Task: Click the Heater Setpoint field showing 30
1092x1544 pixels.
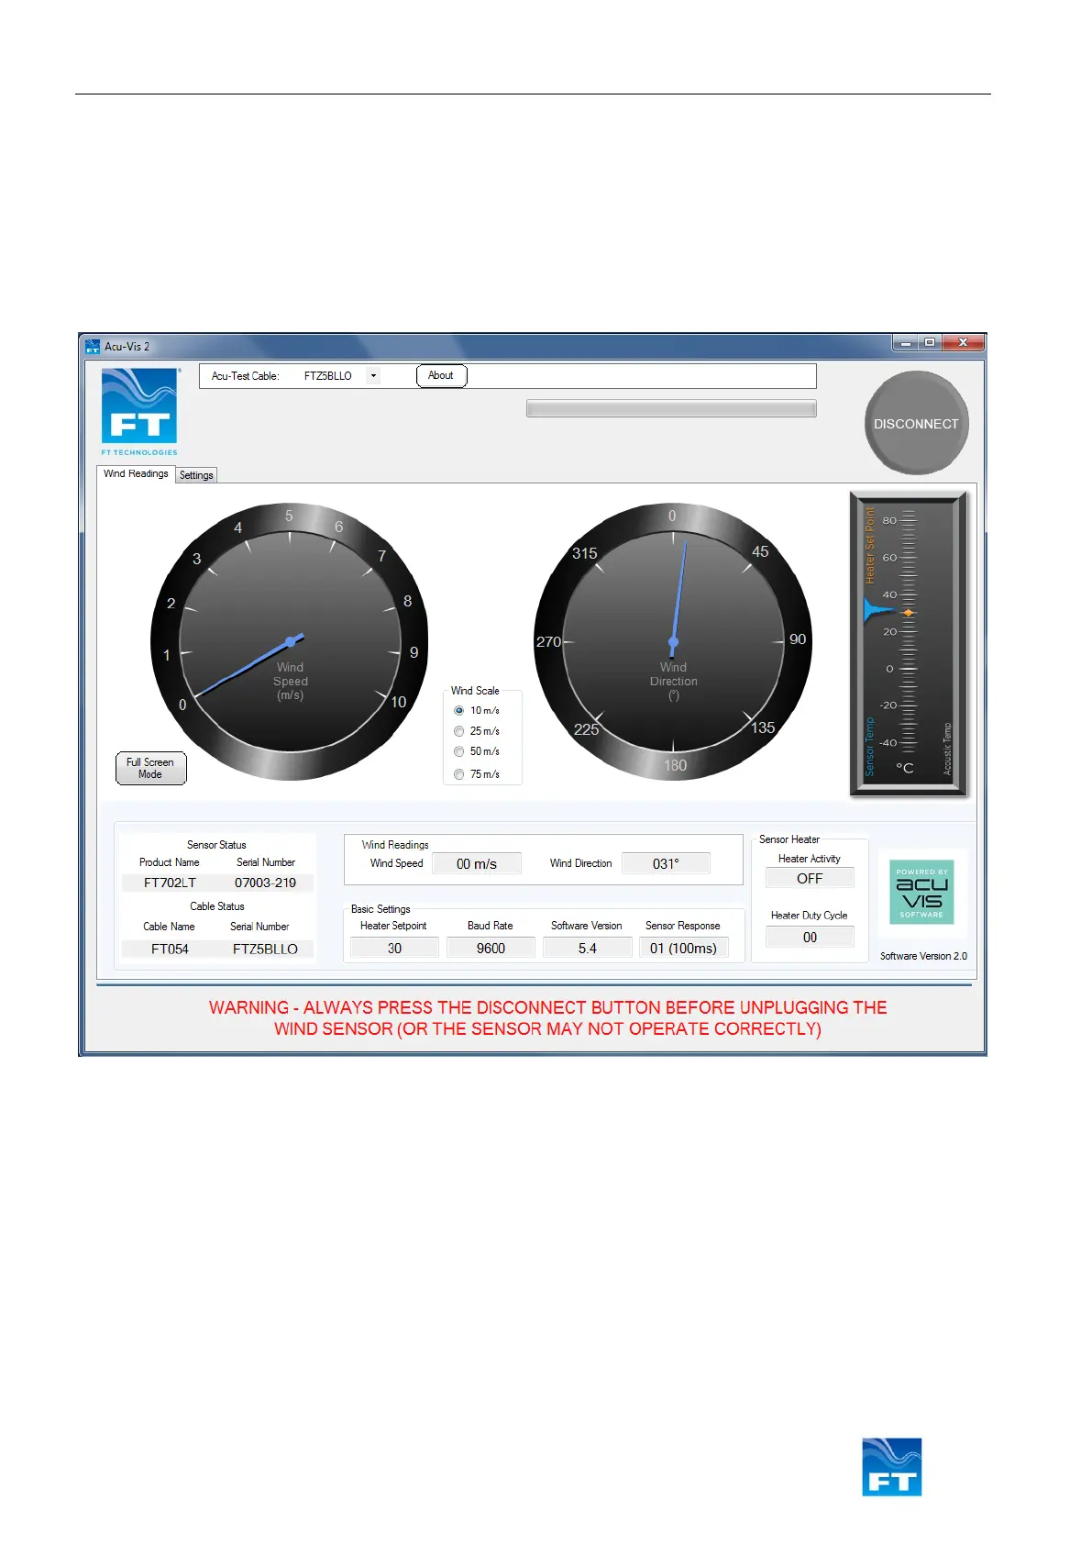Action: click(x=394, y=949)
